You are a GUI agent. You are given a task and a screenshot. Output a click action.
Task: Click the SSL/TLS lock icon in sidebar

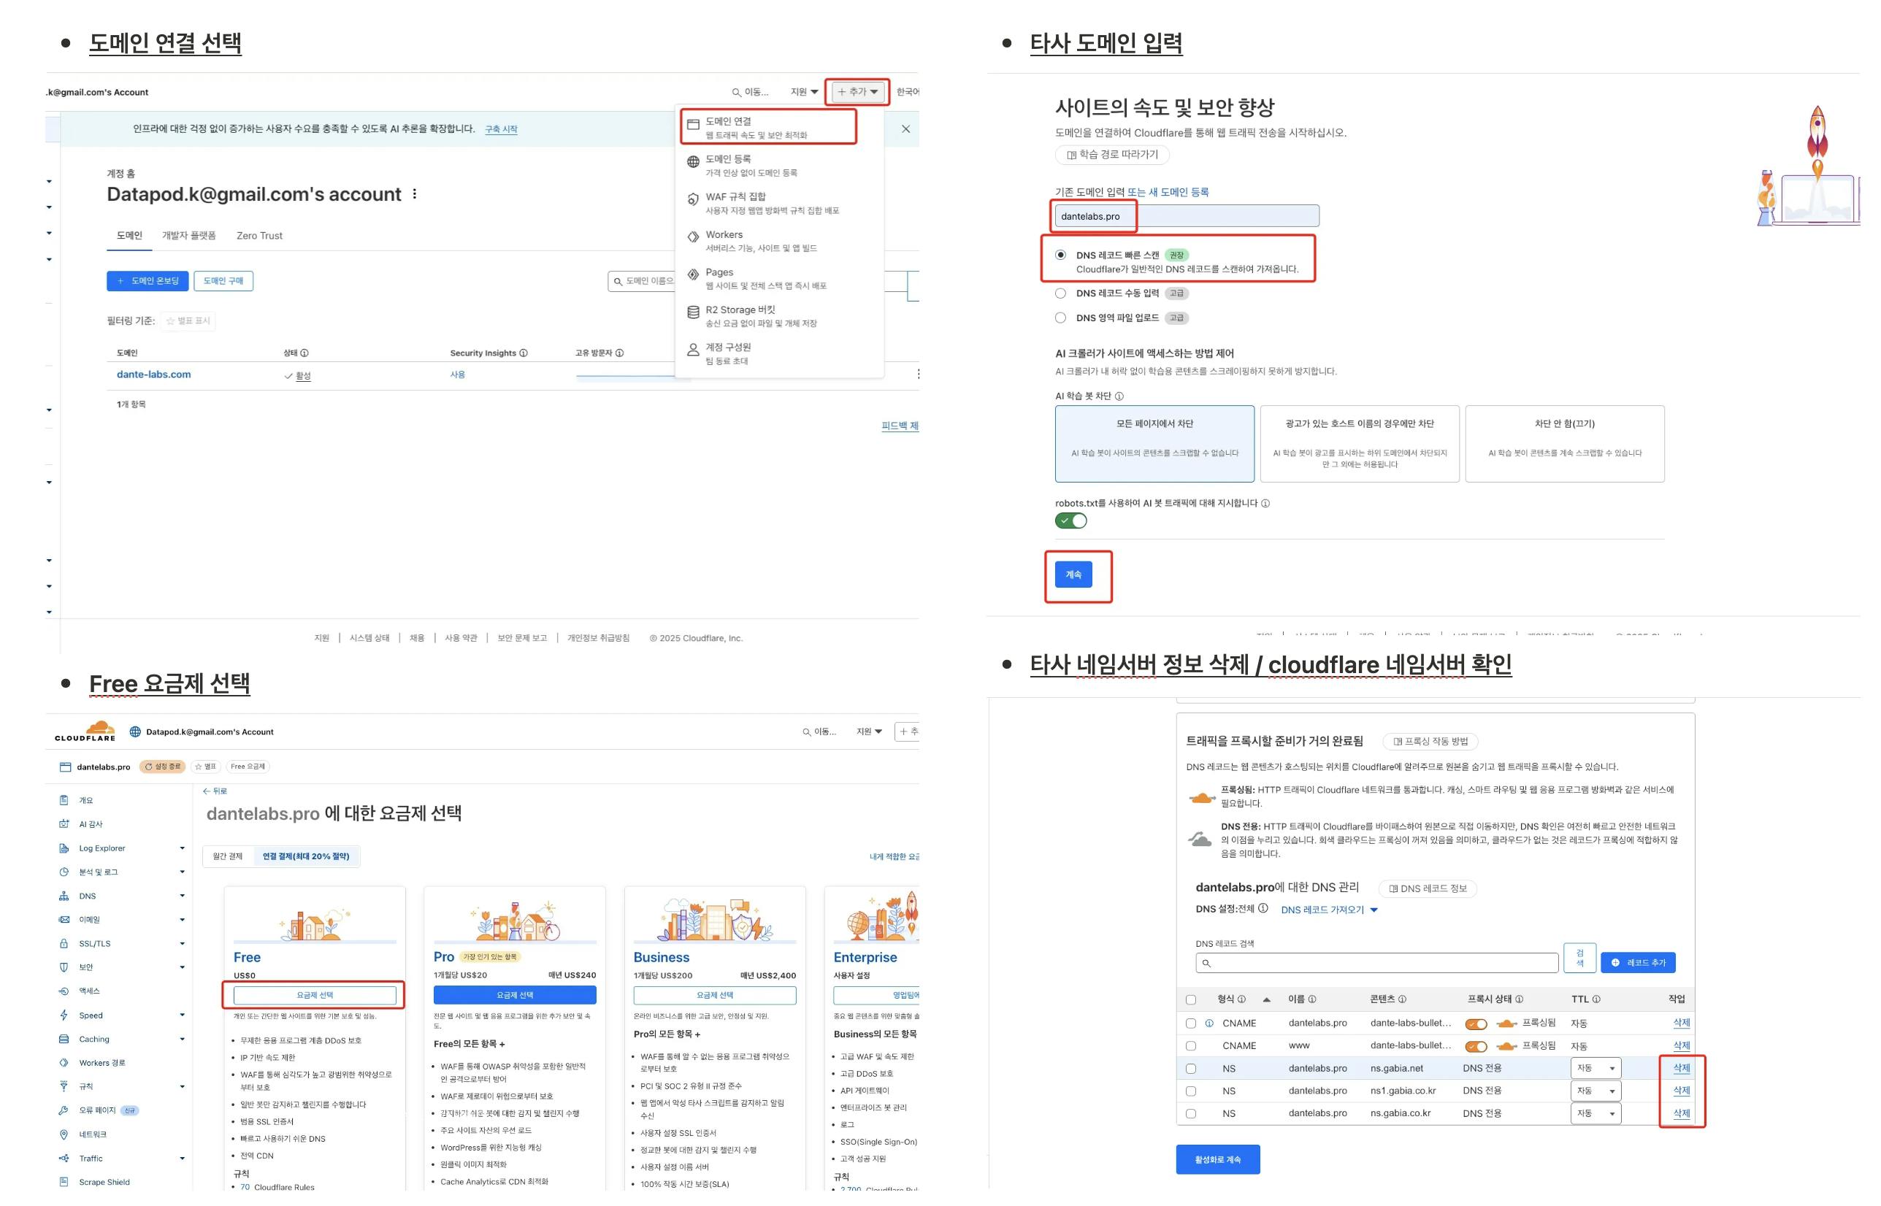(64, 944)
